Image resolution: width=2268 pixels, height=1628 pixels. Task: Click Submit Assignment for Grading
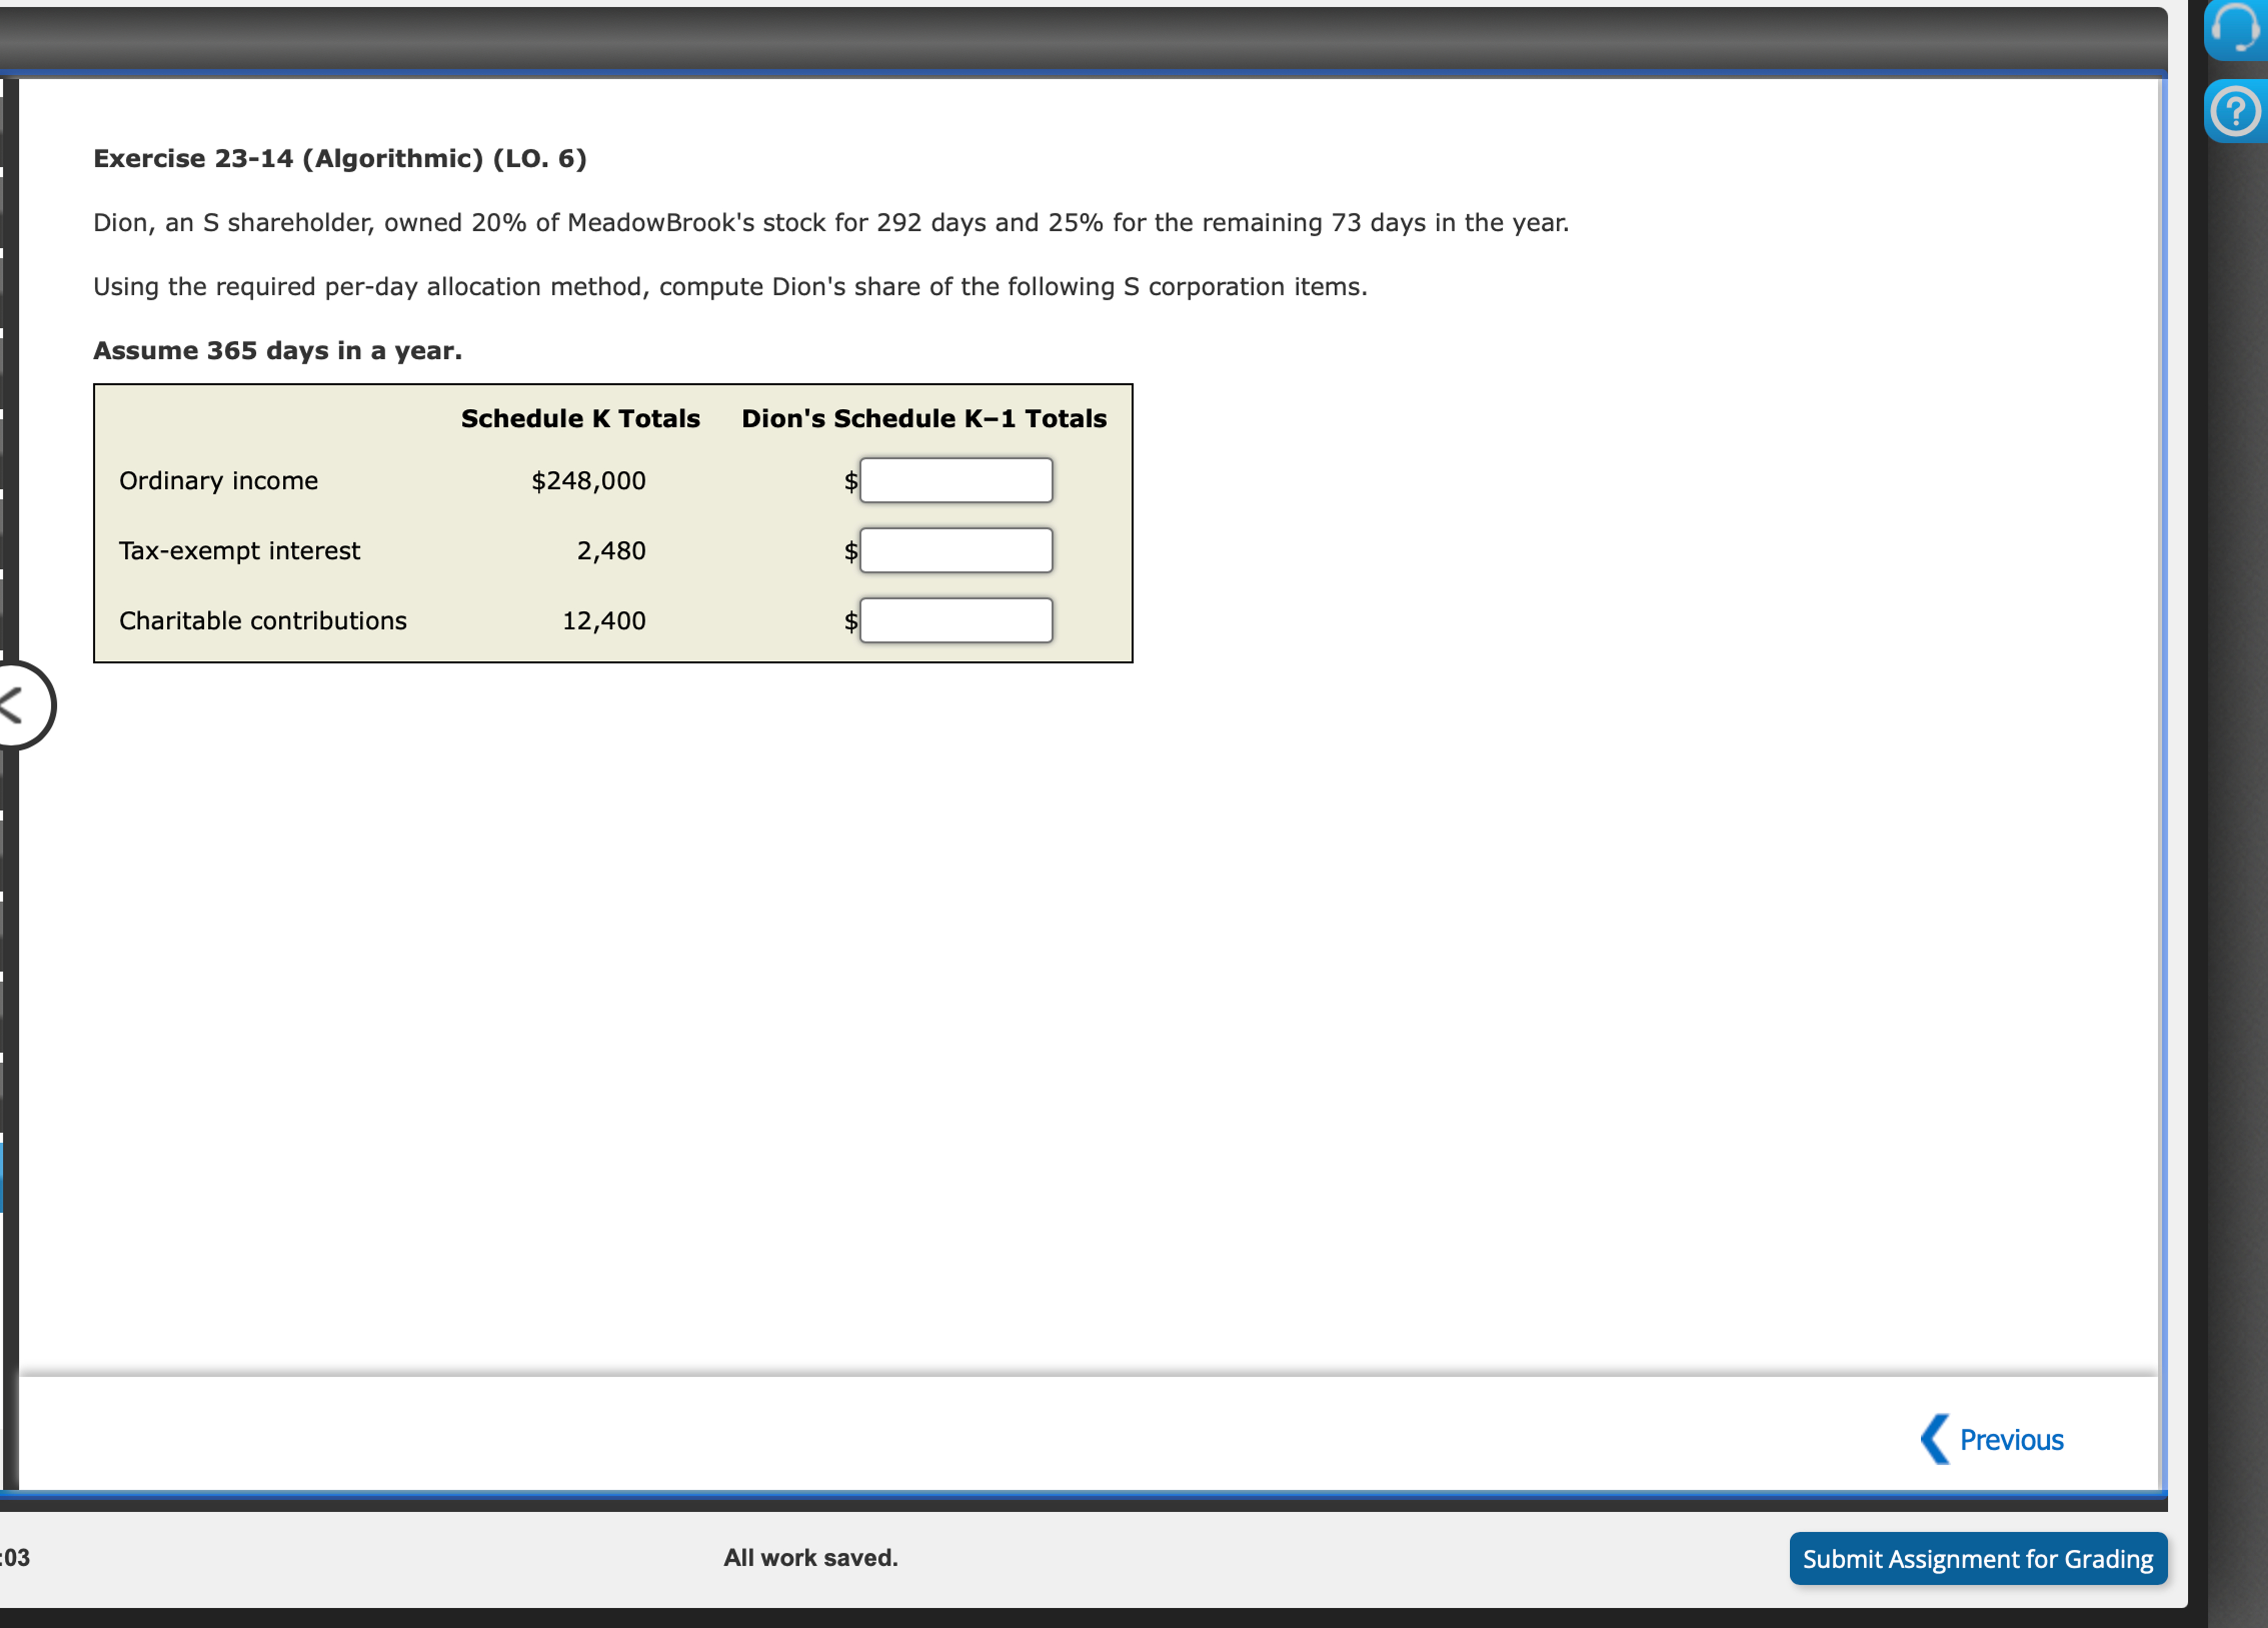tap(1977, 1558)
